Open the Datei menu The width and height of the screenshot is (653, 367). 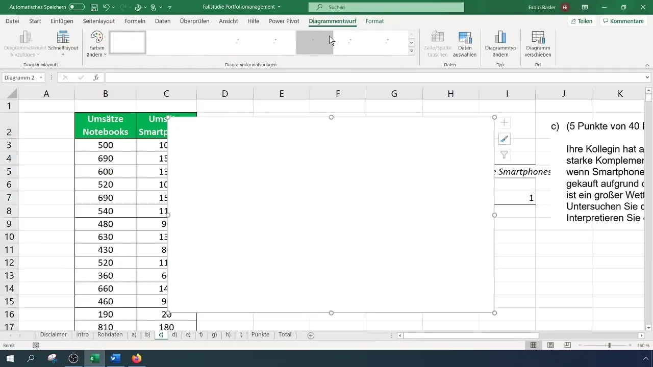pyautogui.click(x=12, y=21)
